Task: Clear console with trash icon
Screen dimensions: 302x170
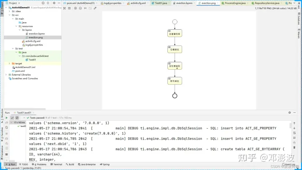Action: (x=294, y=147)
